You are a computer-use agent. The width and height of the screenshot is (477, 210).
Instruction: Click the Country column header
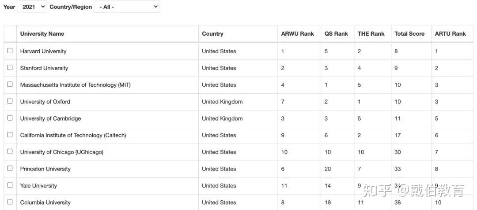click(x=212, y=34)
